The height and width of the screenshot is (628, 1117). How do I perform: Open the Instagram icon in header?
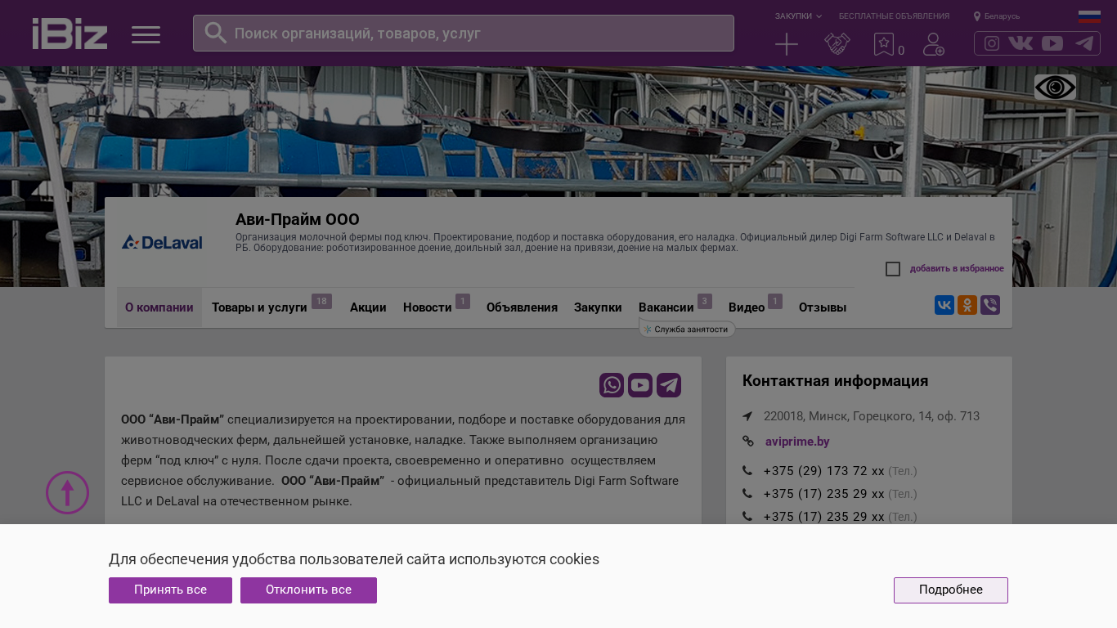click(x=992, y=43)
